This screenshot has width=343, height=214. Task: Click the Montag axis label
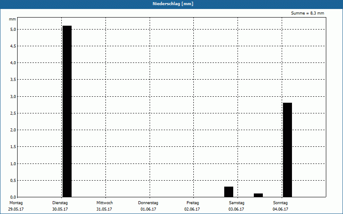coord(16,203)
